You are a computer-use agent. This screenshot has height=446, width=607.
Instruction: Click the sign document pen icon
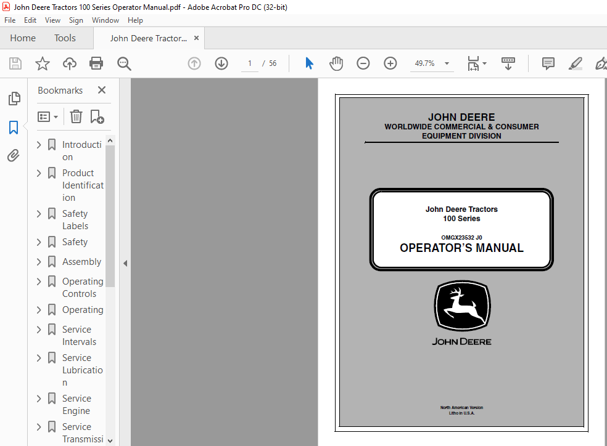pyautogui.click(x=601, y=63)
